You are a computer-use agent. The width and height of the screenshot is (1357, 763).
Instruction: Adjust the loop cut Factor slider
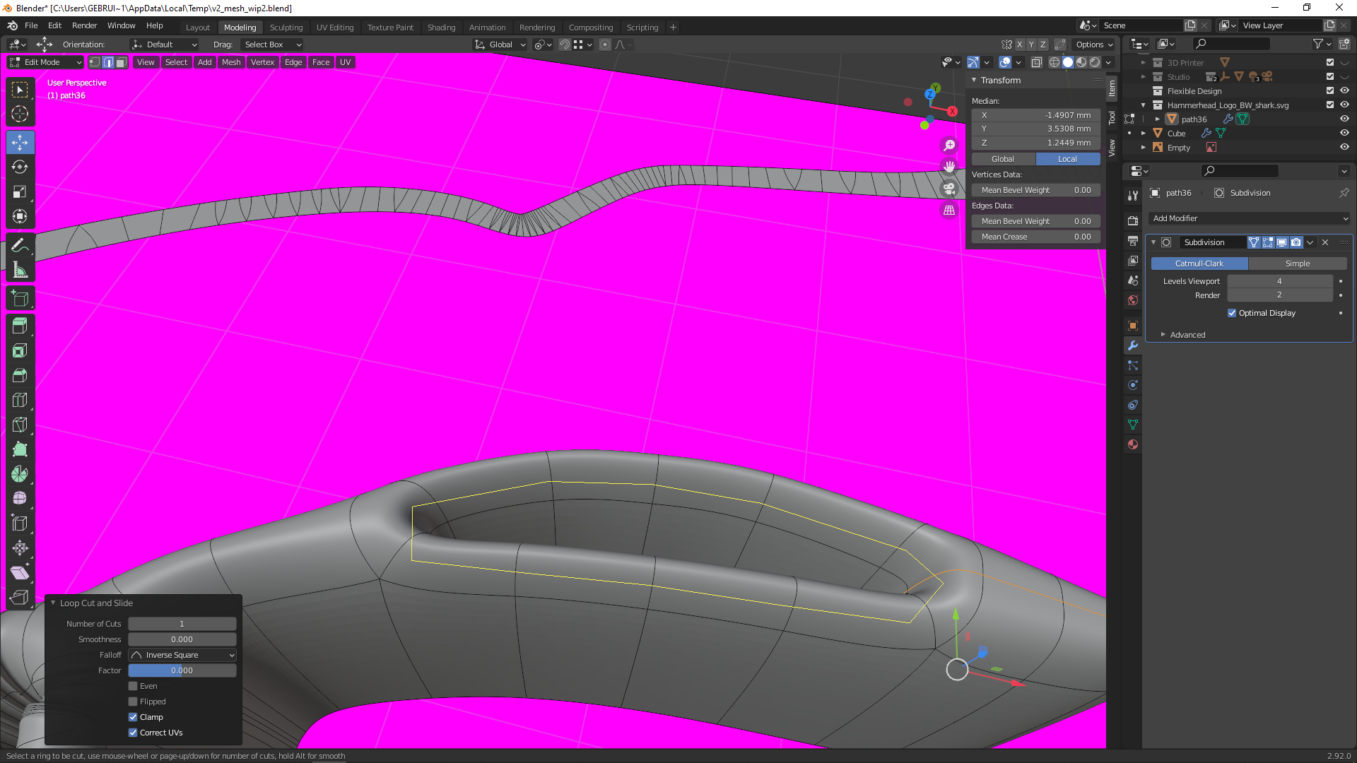[x=182, y=670]
